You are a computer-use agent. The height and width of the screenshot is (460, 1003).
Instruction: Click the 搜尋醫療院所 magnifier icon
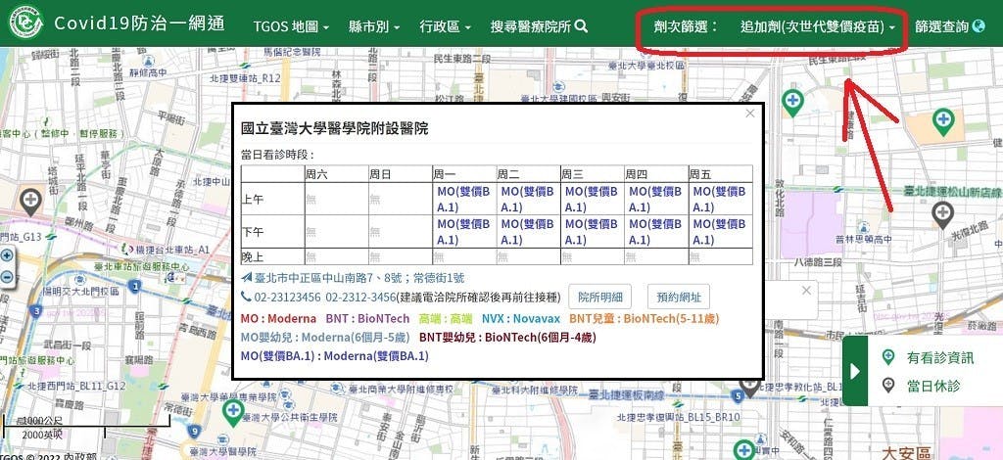[581, 26]
